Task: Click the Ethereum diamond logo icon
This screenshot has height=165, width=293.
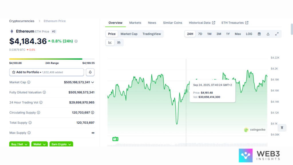Action: click(x=12, y=31)
